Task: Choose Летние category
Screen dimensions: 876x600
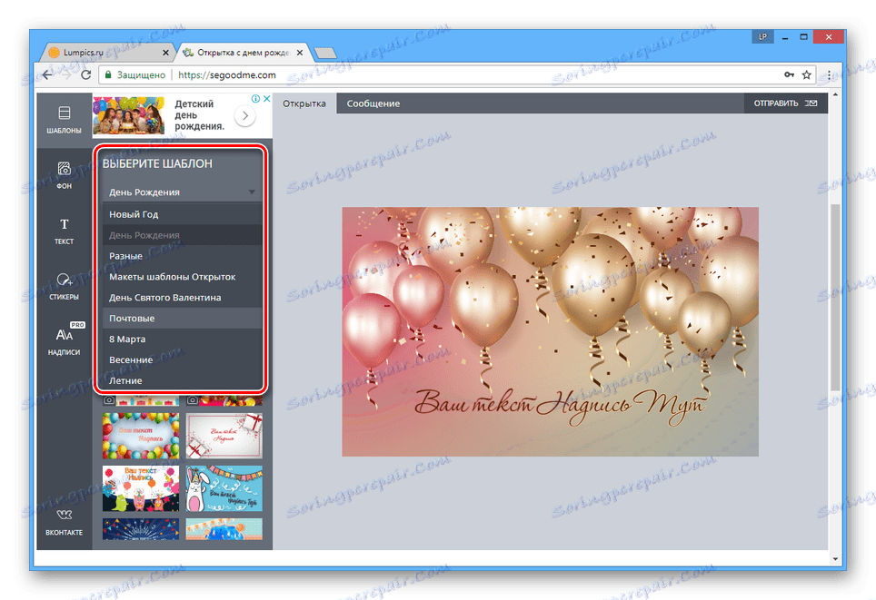Action: coord(182,380)
